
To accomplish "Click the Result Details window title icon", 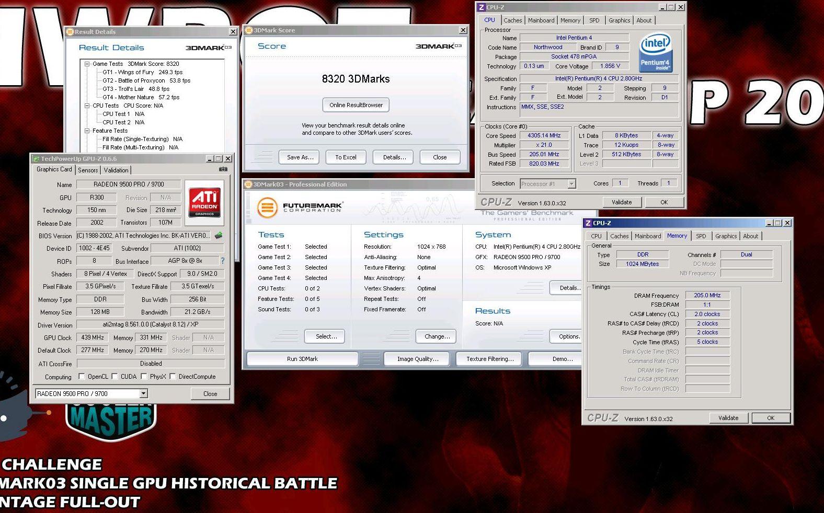I will click(x=70, y=32).
